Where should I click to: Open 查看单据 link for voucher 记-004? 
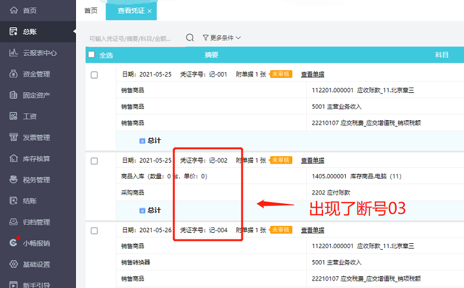[313, 230]
